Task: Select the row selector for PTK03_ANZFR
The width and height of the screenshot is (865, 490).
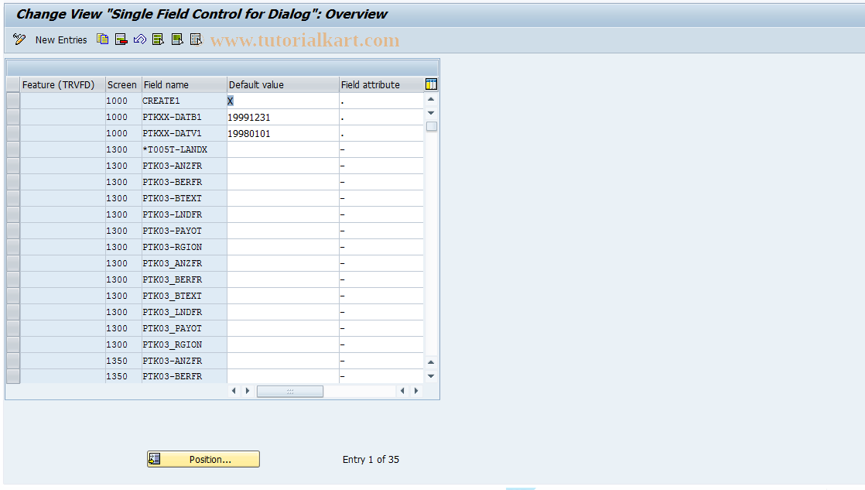Action: [x=13, y=264]
